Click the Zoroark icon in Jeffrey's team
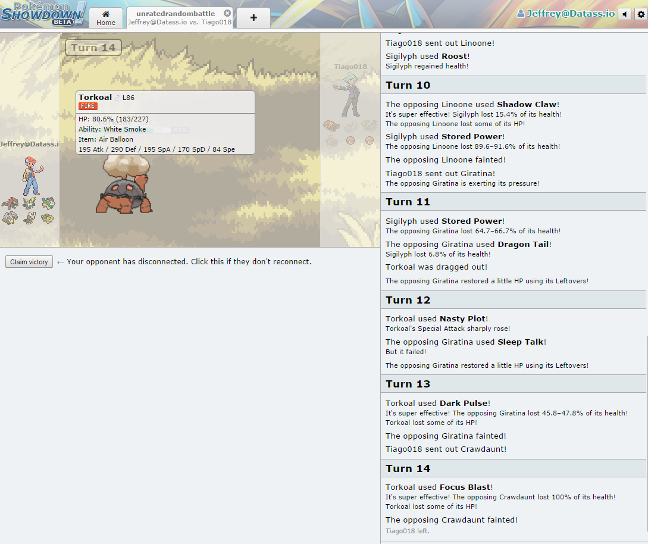The image size is (648, 544). pos(10,204)
